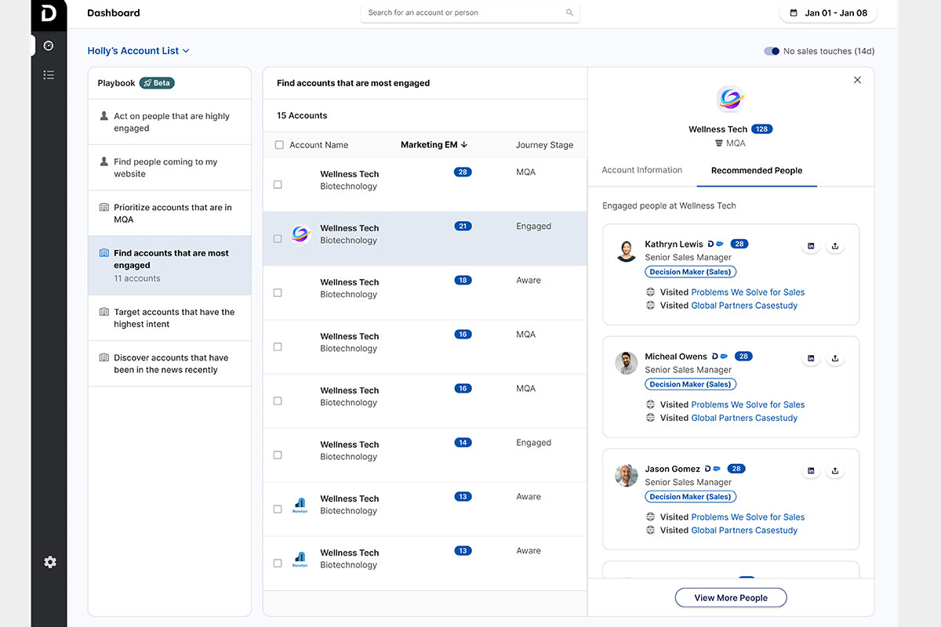
Task: Click the account or person search field
Action: [463, 13]
